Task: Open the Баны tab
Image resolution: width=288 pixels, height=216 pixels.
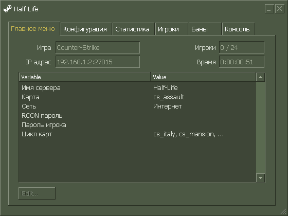Action: [x=205, y=29]
